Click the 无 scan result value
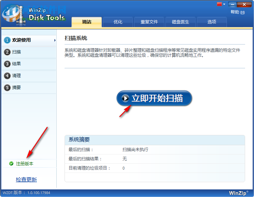 tap(125, 159)
